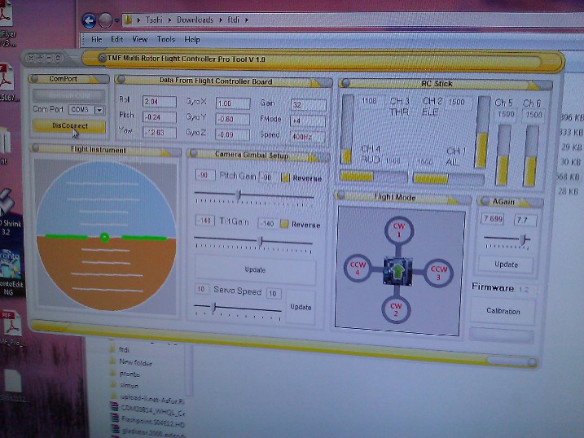Toggle Pitch Gain Reverse checkbox

[x=285, y=177]
